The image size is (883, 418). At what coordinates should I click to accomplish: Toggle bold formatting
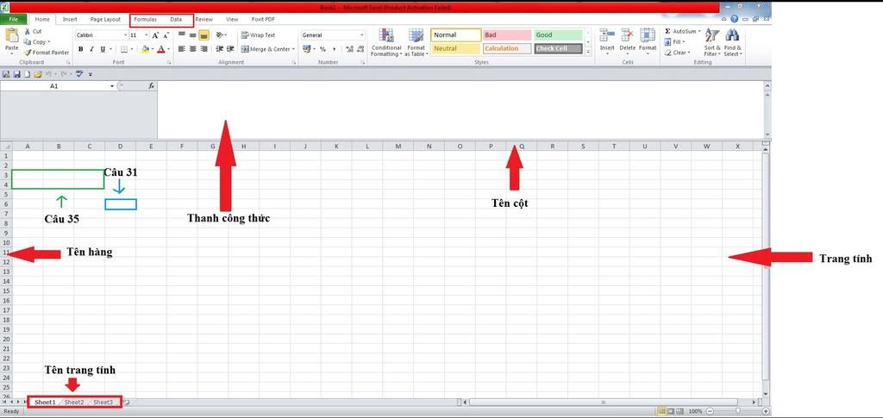(80, 49)
